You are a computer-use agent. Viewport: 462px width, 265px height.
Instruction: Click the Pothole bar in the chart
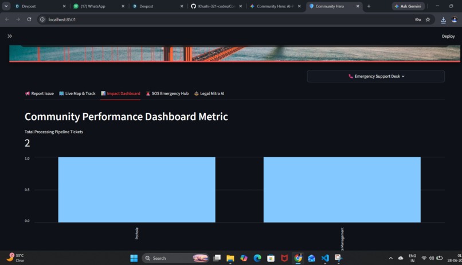coord(137,189)
